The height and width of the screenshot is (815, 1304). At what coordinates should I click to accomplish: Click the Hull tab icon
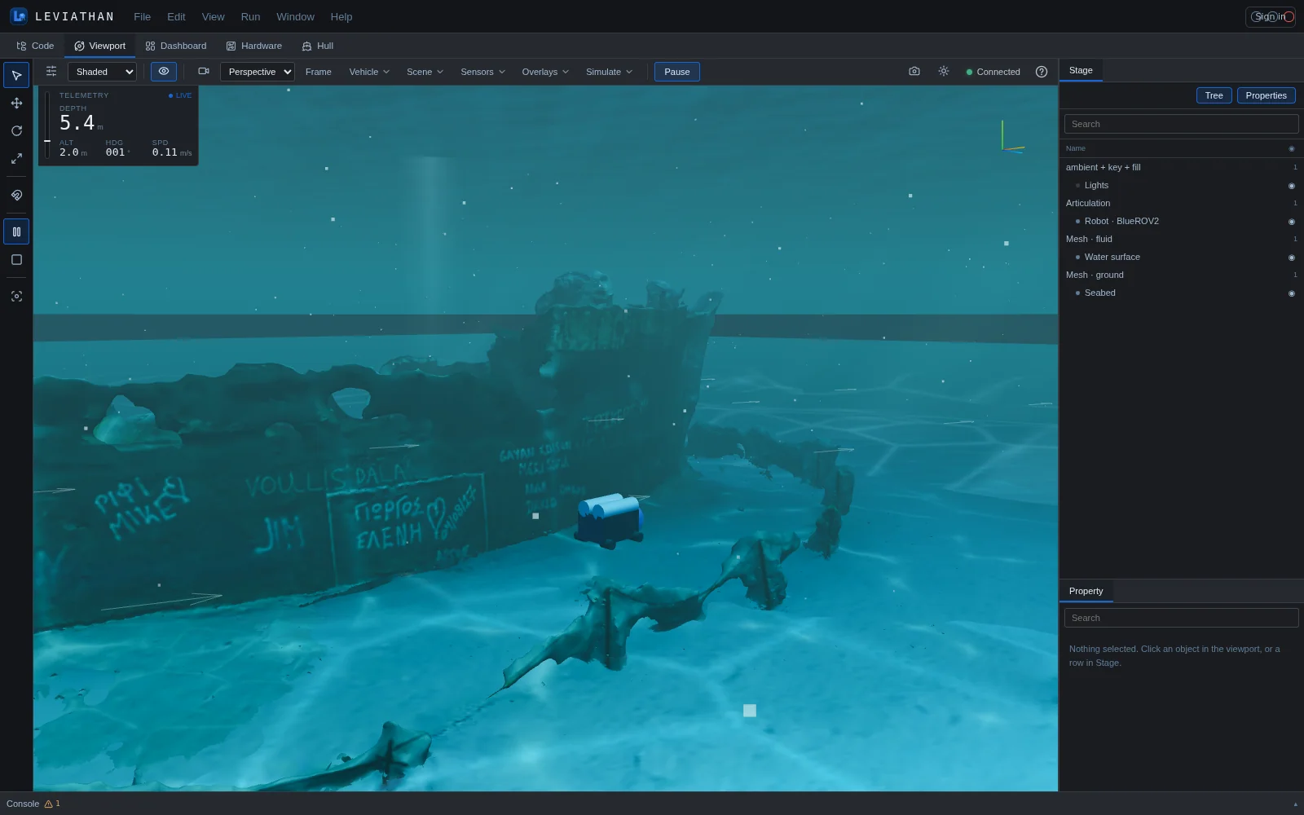click(306, 46)
